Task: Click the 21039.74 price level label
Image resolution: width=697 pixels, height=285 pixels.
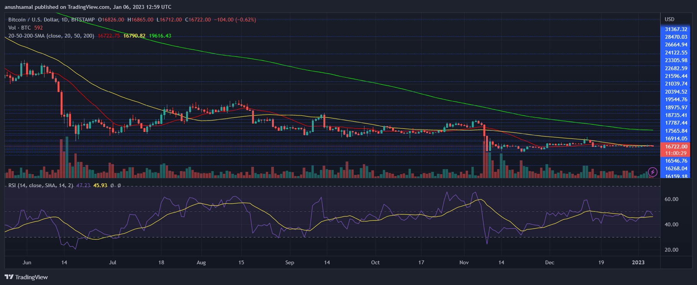Action: coord(676,84)
